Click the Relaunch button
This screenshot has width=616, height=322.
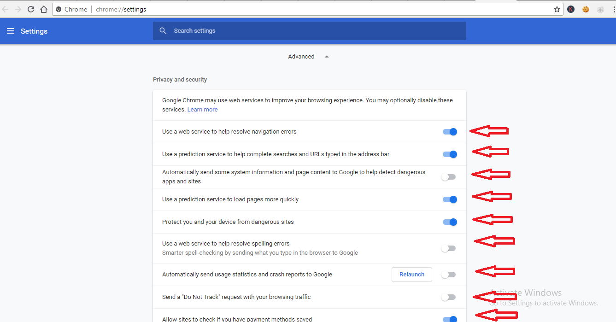(412, 275)
